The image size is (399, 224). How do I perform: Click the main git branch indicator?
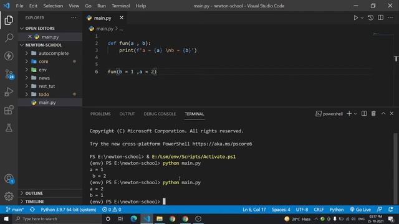coord(15,210)
